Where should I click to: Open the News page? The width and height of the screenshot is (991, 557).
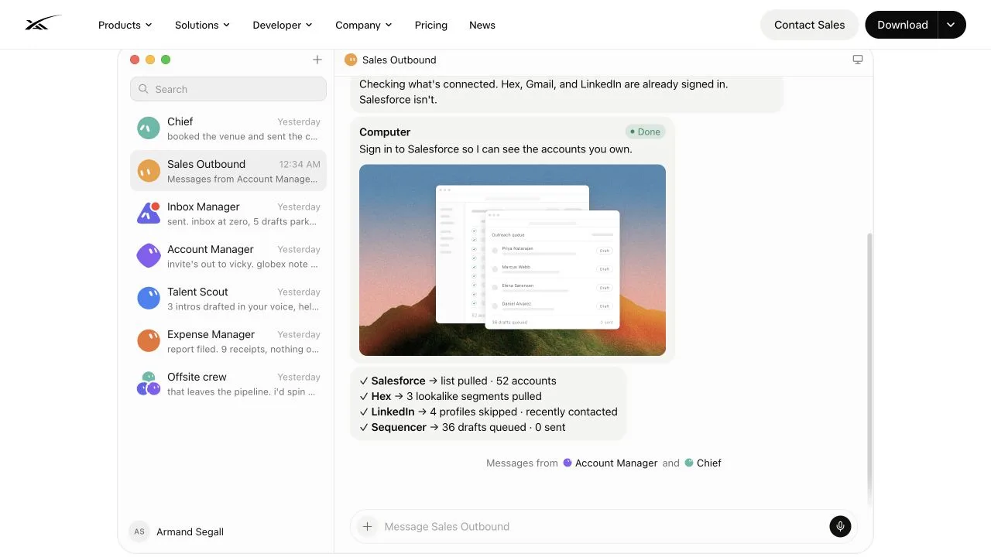(482, 25)
